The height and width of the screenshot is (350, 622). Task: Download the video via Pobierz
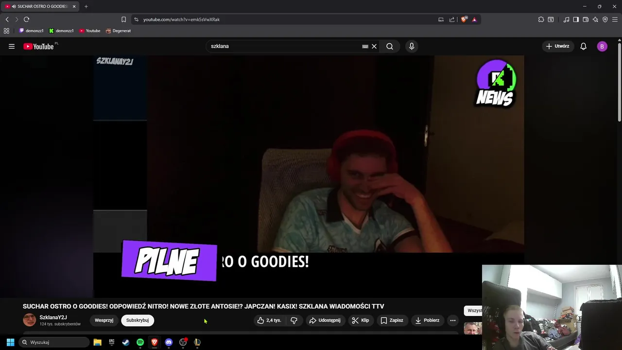point(427,320)
